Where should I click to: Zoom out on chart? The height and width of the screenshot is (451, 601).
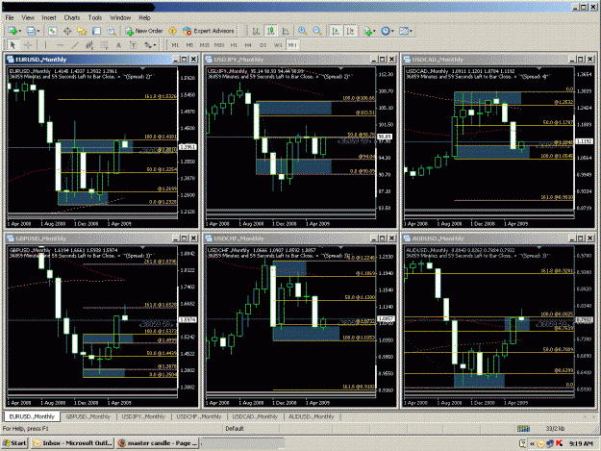click(317, 31)
